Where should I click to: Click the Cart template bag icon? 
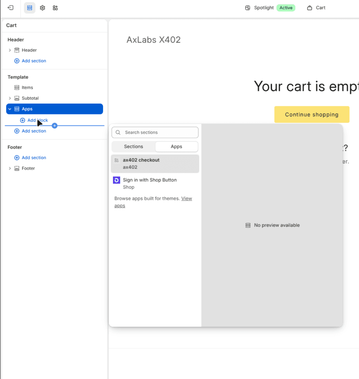309,8
